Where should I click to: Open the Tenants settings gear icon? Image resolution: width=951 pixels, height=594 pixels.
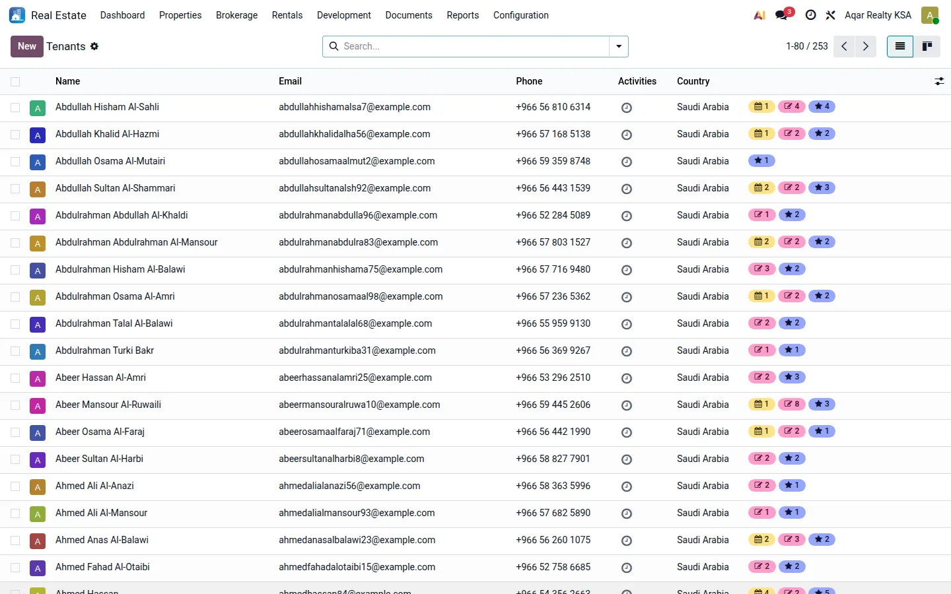pyautogui.click(x=94, y=46)
